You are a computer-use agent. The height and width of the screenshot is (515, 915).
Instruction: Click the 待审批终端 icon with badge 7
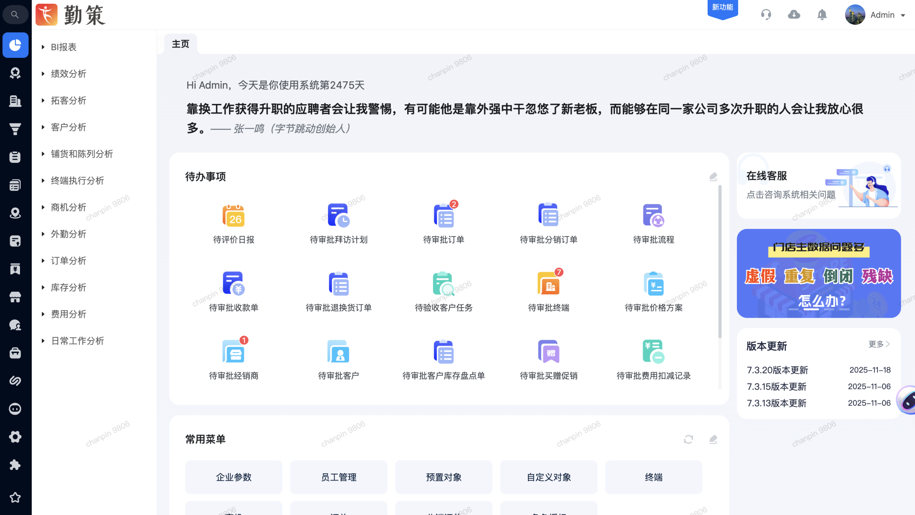[x=548, y=284]
